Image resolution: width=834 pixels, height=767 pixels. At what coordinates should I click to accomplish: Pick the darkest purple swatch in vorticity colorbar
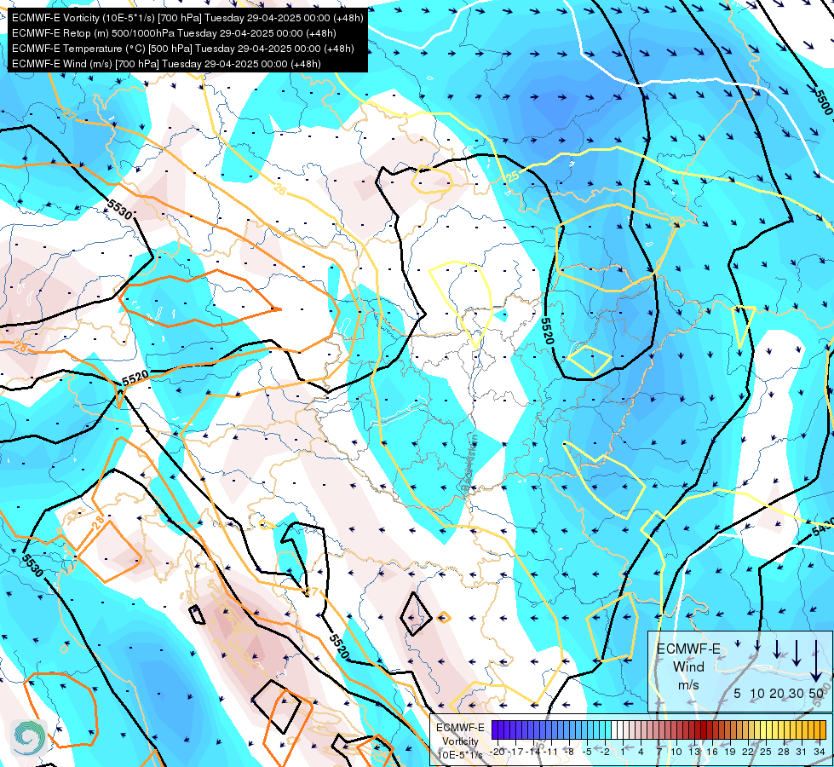pos(495,730)
